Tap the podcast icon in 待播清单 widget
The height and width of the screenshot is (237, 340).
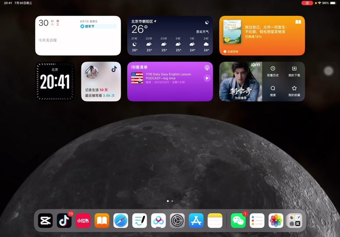tap(207, 68)
